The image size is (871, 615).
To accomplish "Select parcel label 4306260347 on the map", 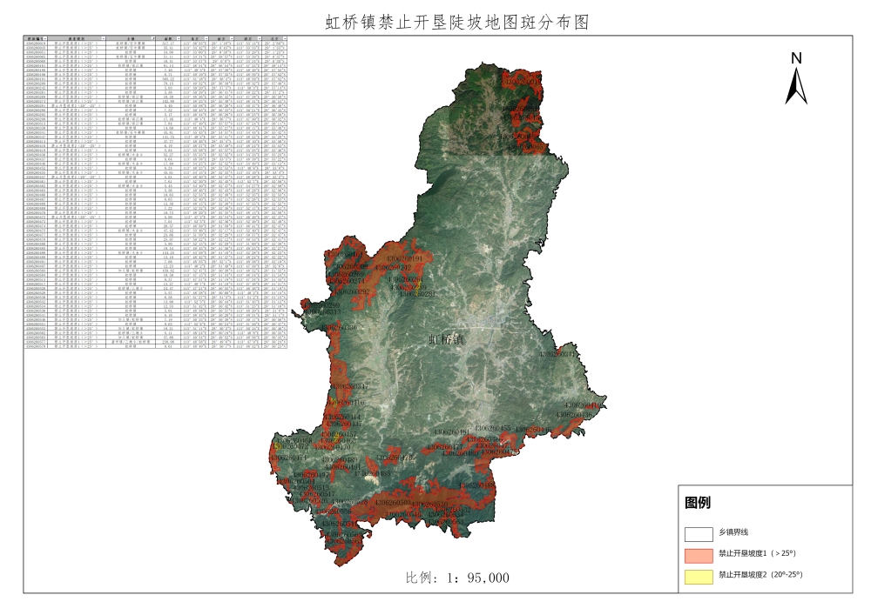I will coord(348,386).
